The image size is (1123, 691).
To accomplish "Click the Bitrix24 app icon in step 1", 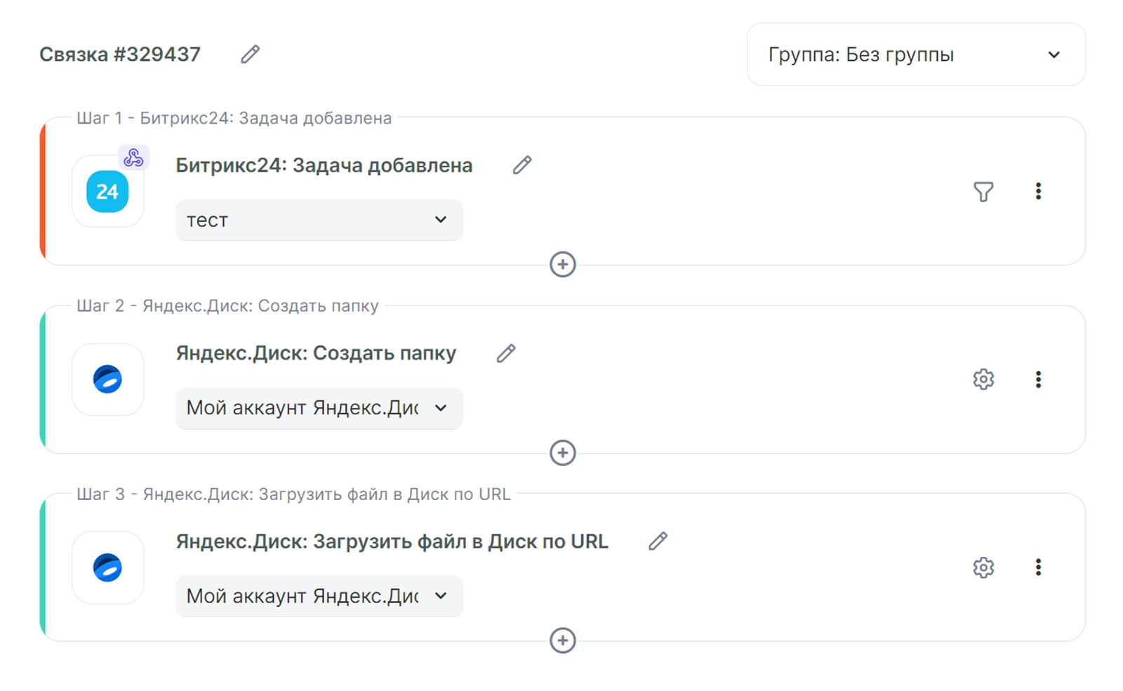I will (107, 192).
